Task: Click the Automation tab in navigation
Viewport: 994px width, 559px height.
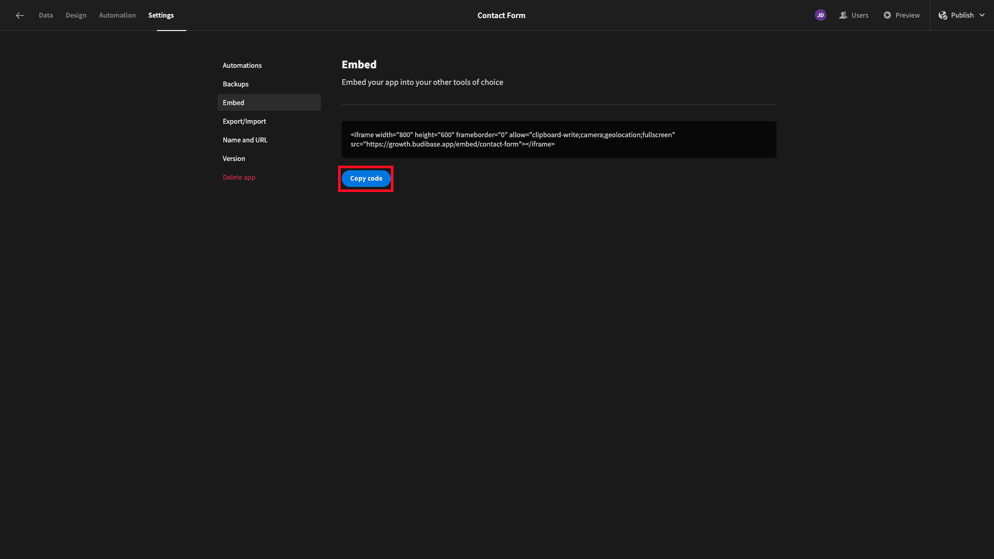Action: coord(118,16)
